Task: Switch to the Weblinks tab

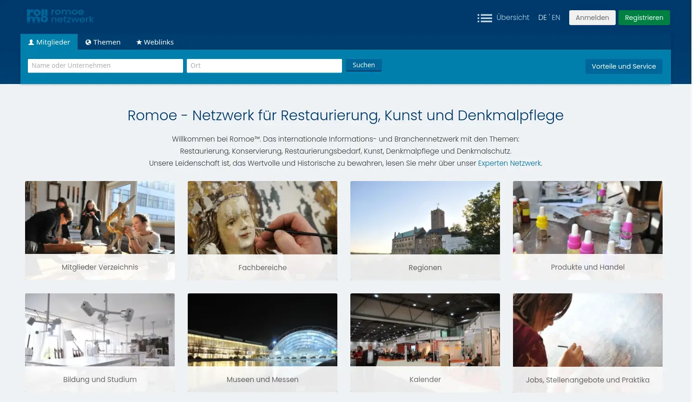Action: [155, 42]
